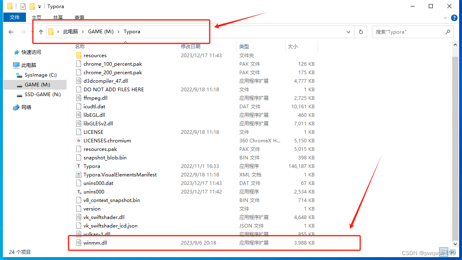Click Typora in the address path
The width and height of the screenshot is (462, 260).
132,32
